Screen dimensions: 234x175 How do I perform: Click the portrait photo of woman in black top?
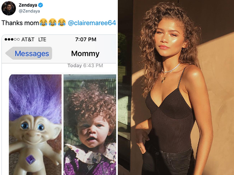[x=175, y=87]
